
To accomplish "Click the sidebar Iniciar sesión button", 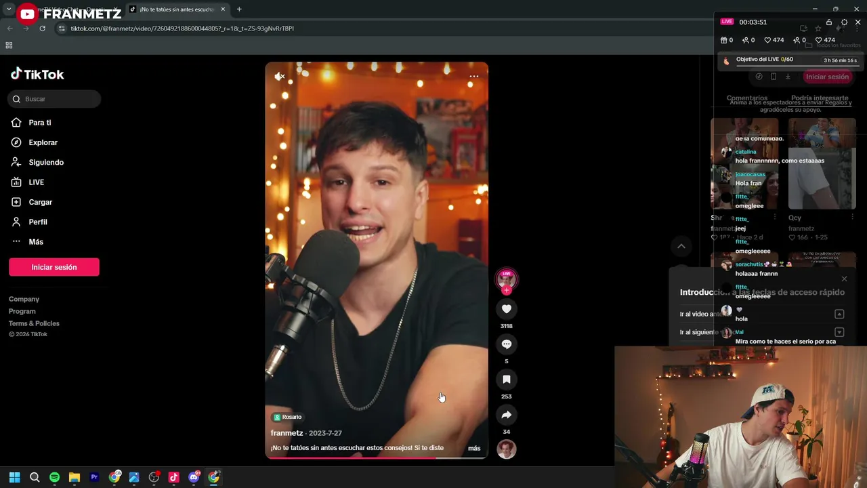I will [x=54, y=267].
